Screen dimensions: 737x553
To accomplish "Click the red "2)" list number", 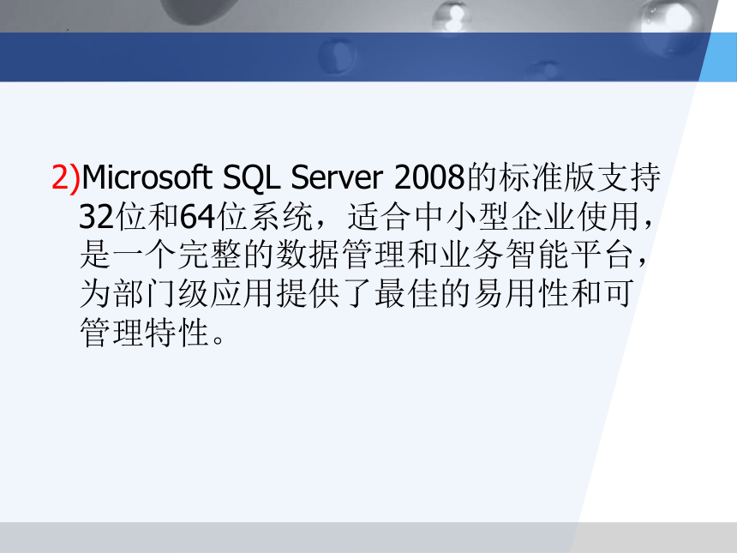I will tap(66, 178).
